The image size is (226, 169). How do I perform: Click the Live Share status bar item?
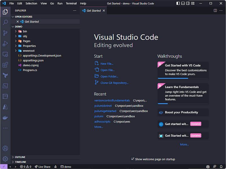coord(42,167)
